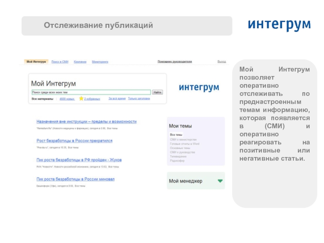Screen dimensions: 324x243
Task: Open the За всё время period filter
Action: click(x=116, y=98)
